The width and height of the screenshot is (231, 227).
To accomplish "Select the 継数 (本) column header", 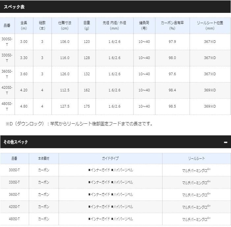I will 42,25.
